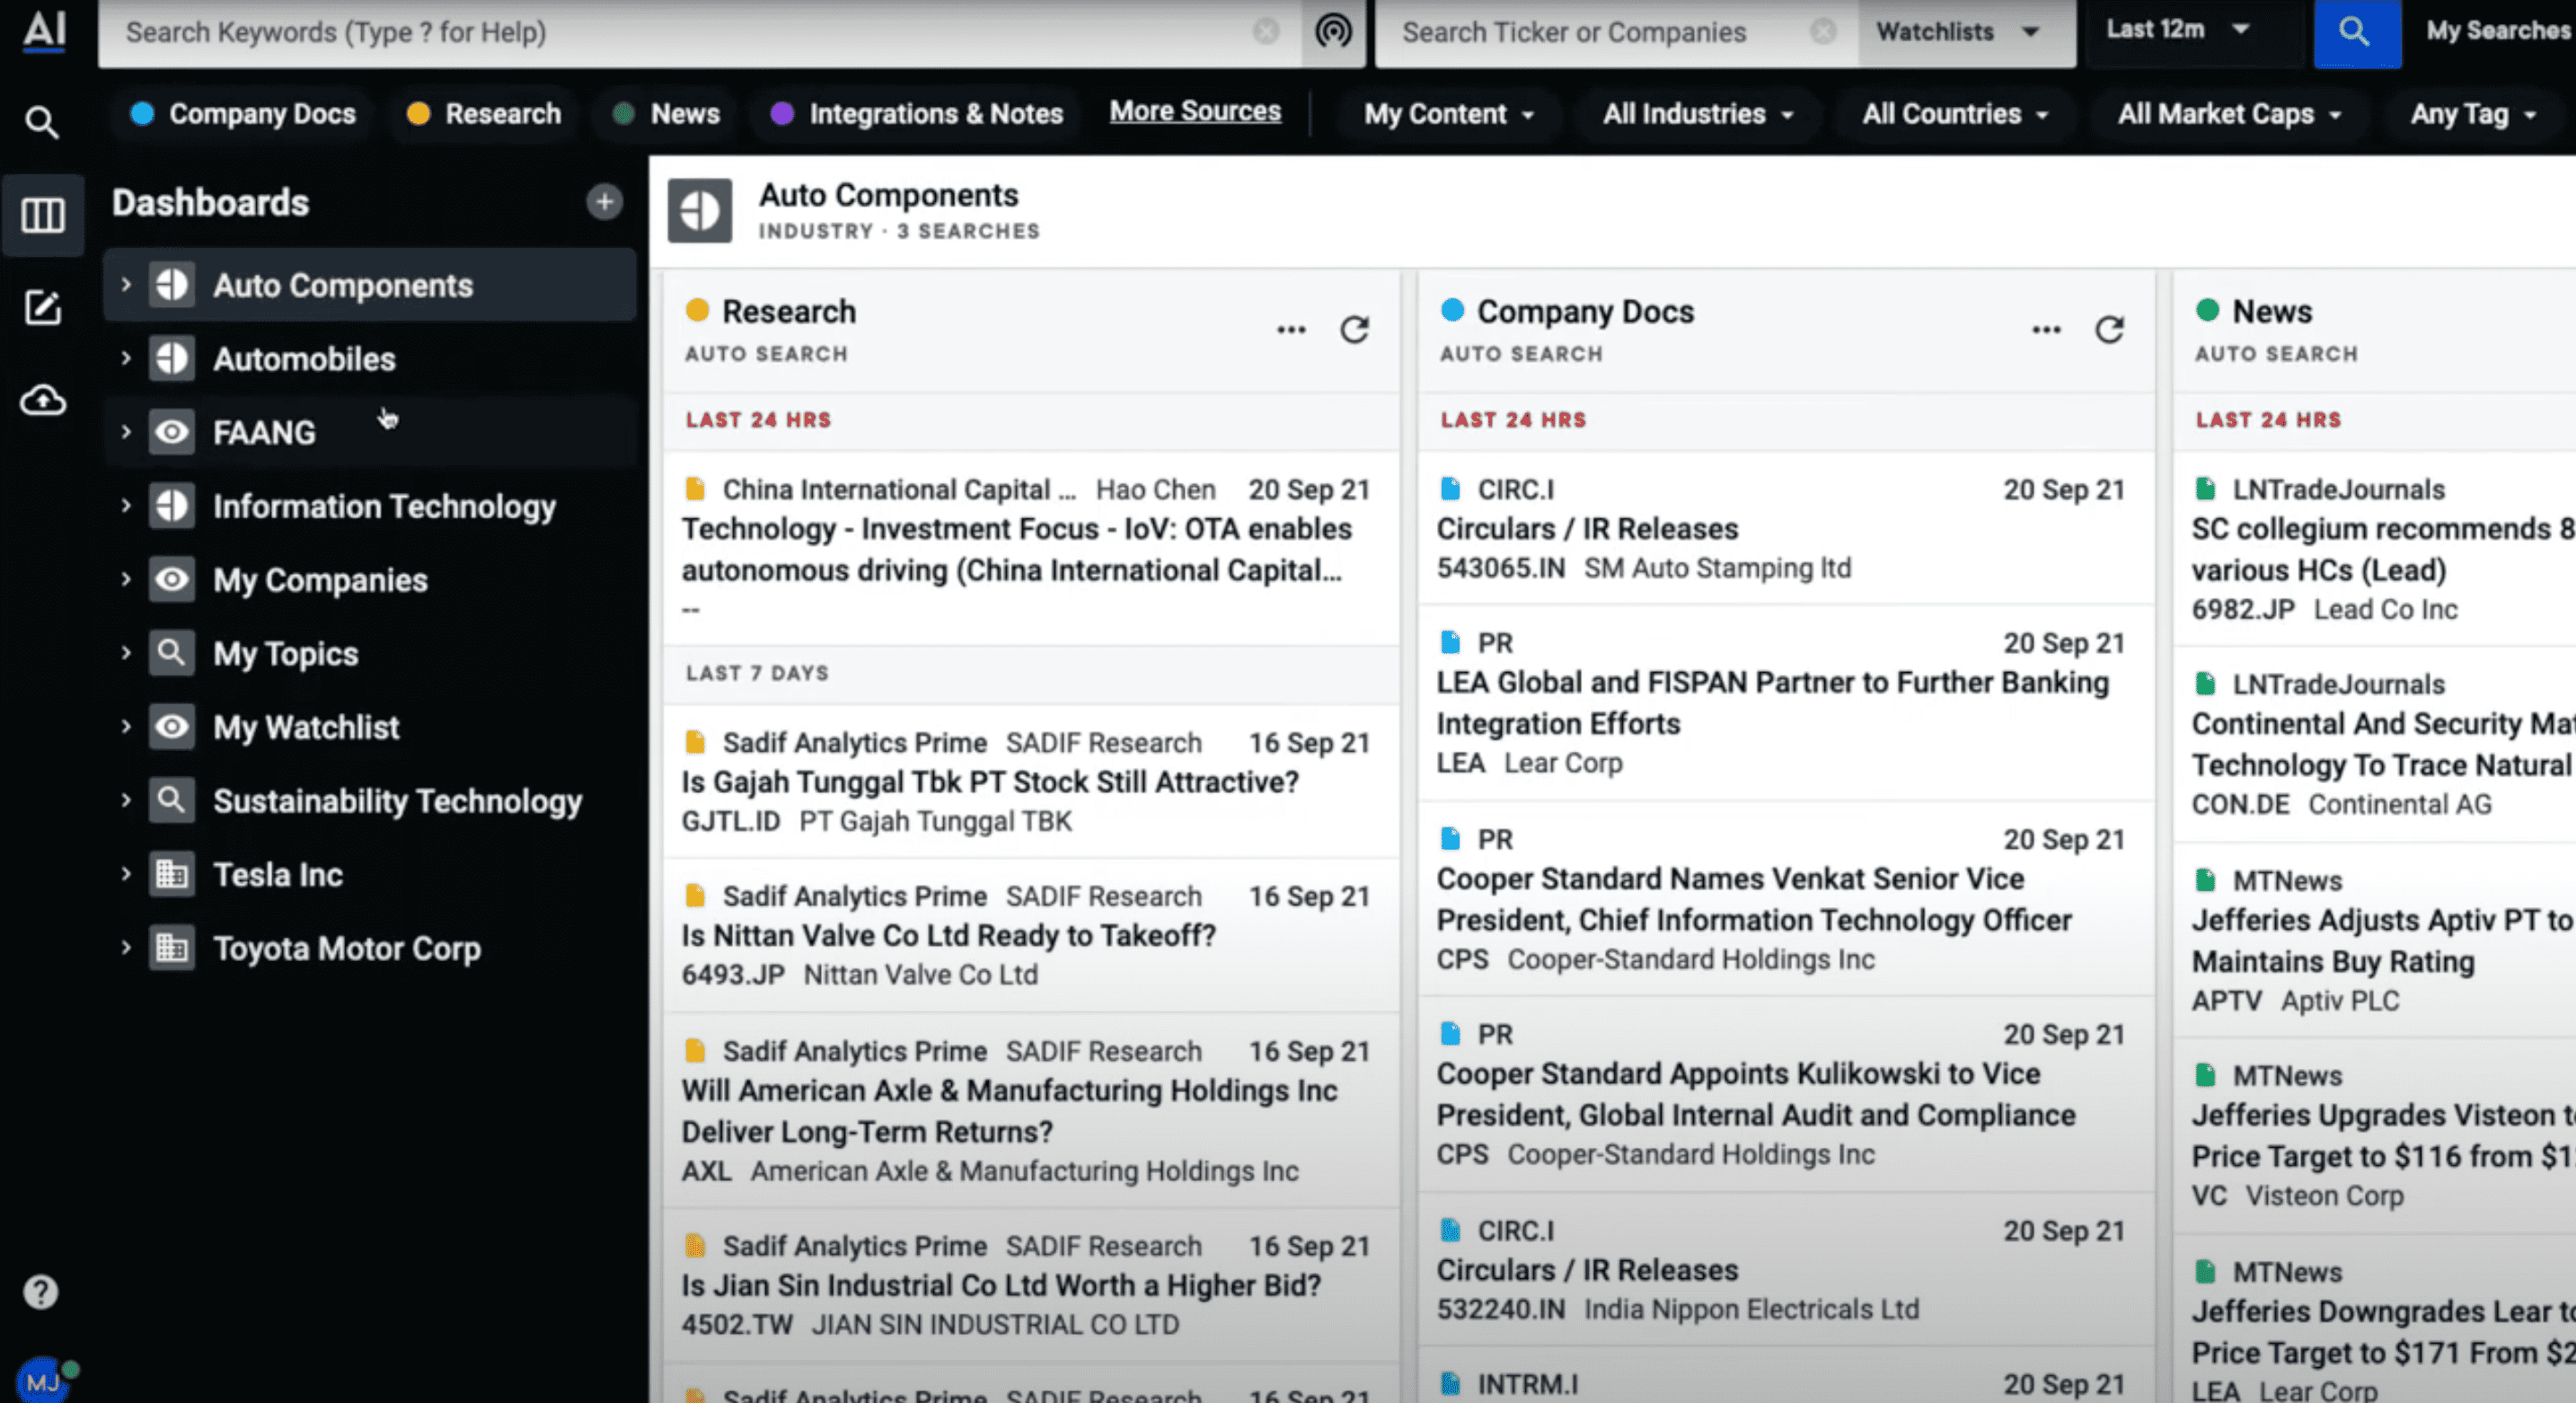This screenshot has height=1403, width=2576.
Task: Select the Toyota Motor Corp dashboard
Action: (370, 948)
